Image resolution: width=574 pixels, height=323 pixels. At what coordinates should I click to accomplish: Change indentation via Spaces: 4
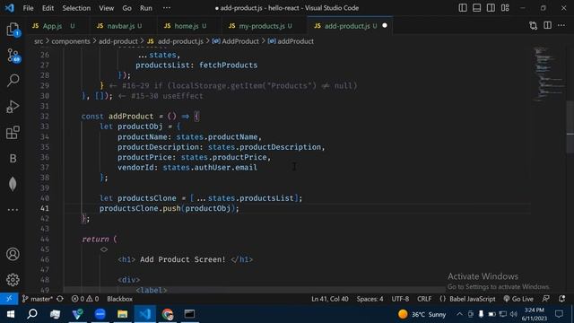click(x=370, y=299)
